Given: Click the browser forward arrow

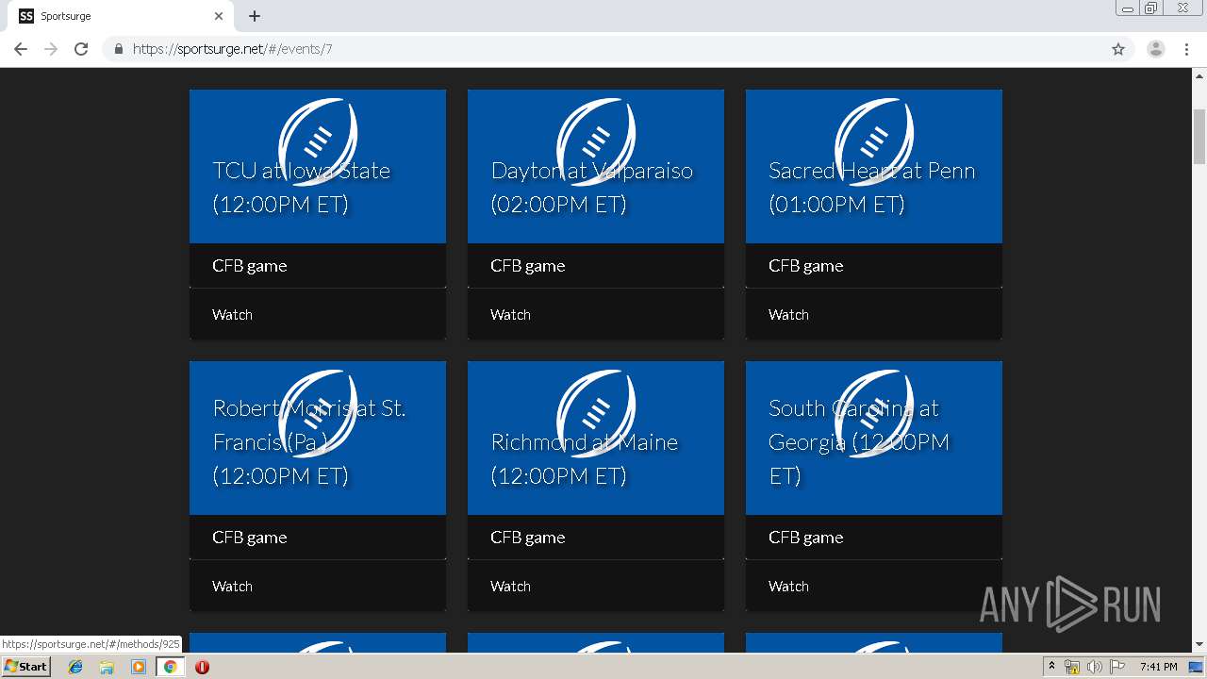Looking at the screenshot, I should tap(51, 49).
